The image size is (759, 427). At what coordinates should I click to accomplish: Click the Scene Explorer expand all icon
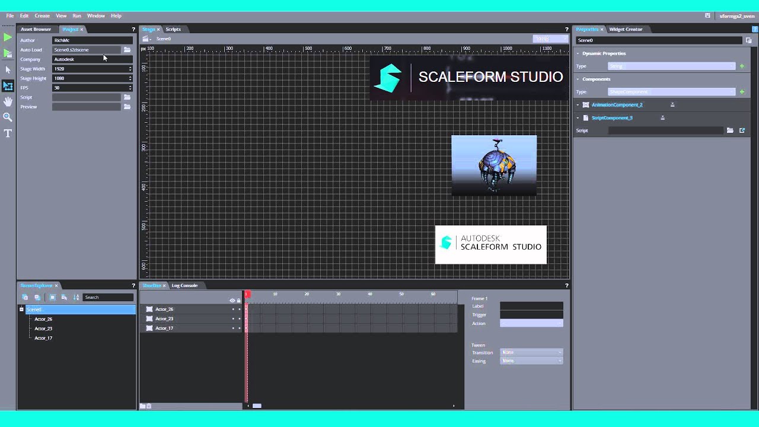point(25,297)
